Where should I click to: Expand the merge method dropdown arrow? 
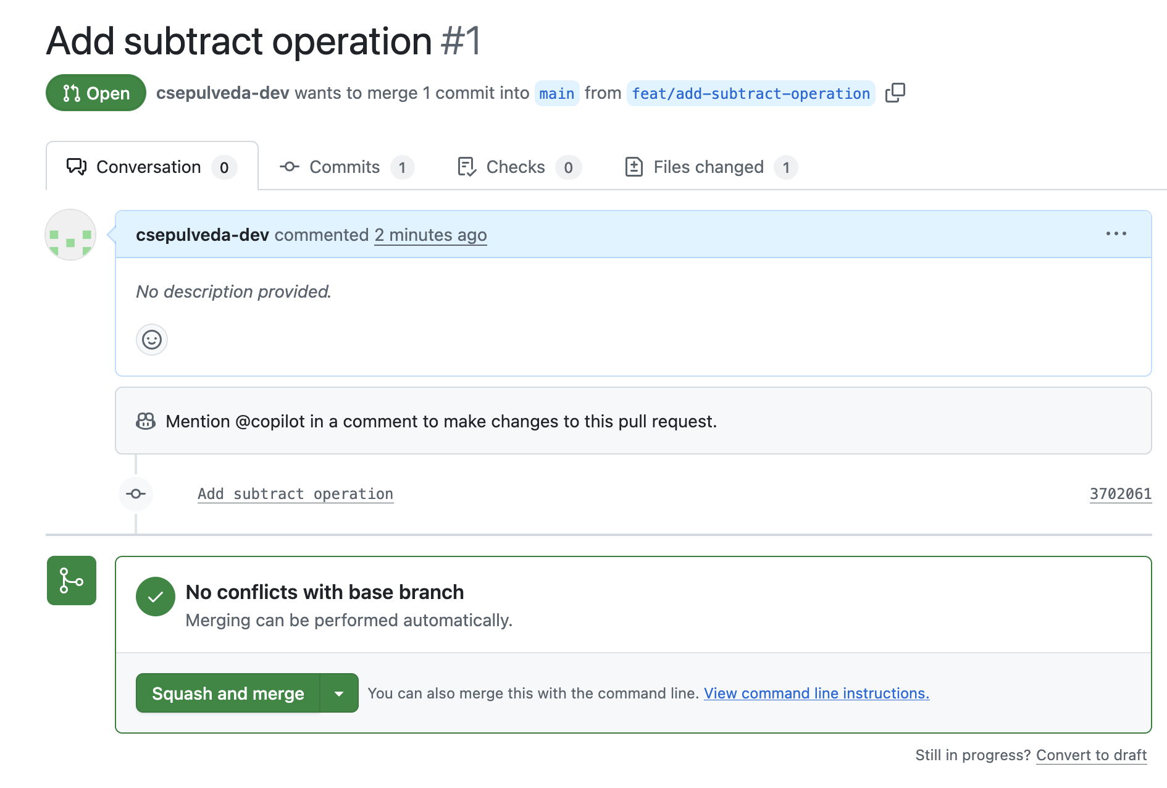click(339, 694)
